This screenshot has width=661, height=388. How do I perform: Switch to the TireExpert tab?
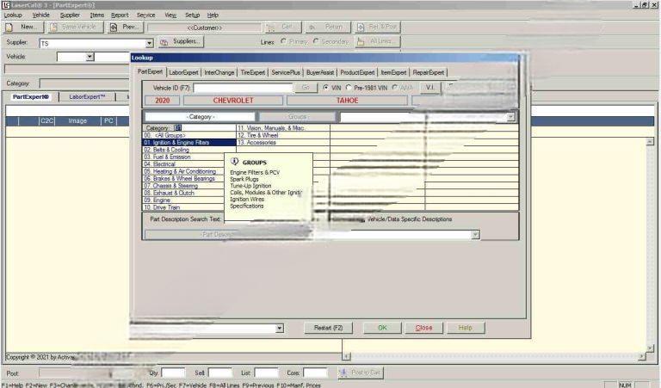click(x=252, y=72)
